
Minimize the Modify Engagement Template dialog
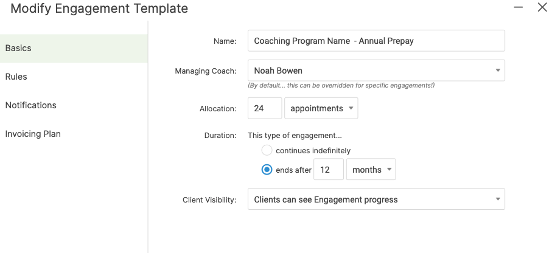519,8
